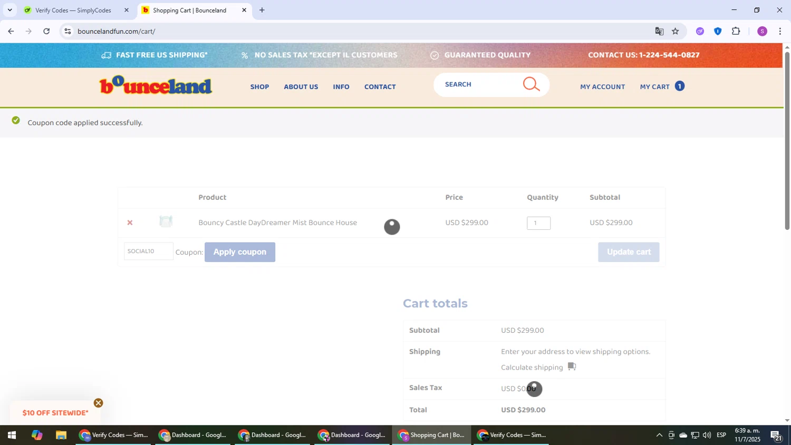Open the Chrome three-dot menu
791x445 pixels.
(780, 31)
